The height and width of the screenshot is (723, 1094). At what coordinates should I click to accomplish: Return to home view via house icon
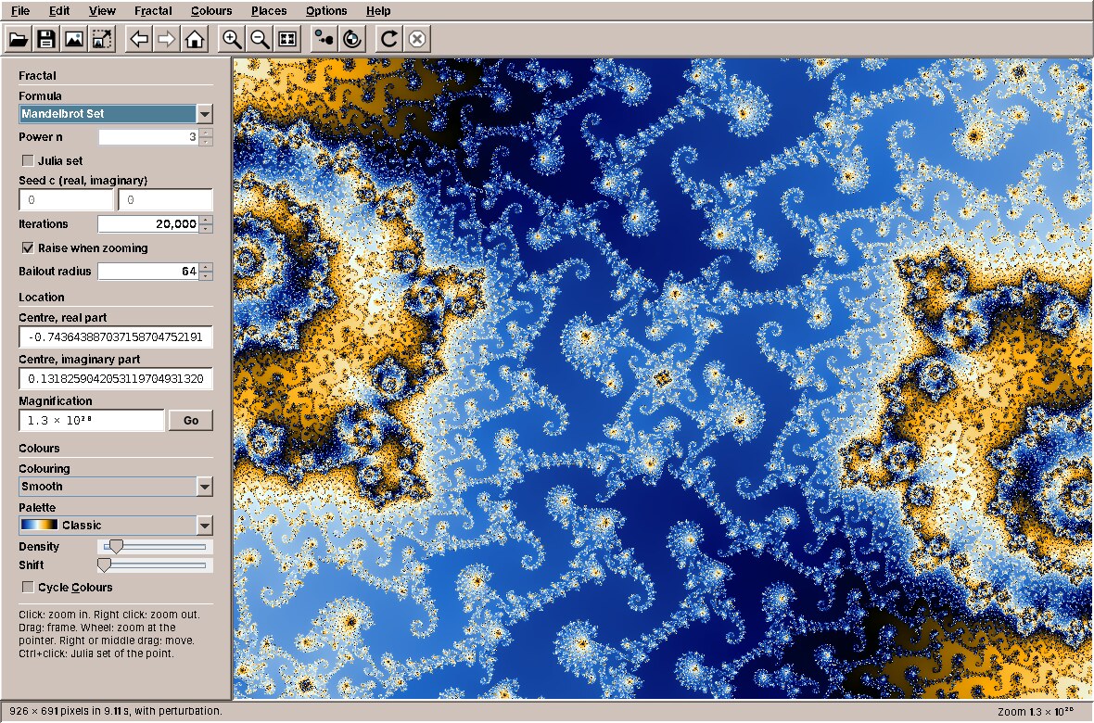(x=195, y=38)
